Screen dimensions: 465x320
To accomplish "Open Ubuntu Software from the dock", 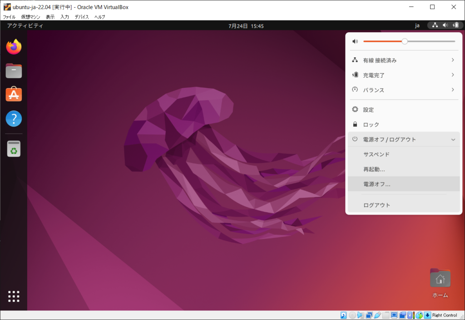I will tap(14, 95).
